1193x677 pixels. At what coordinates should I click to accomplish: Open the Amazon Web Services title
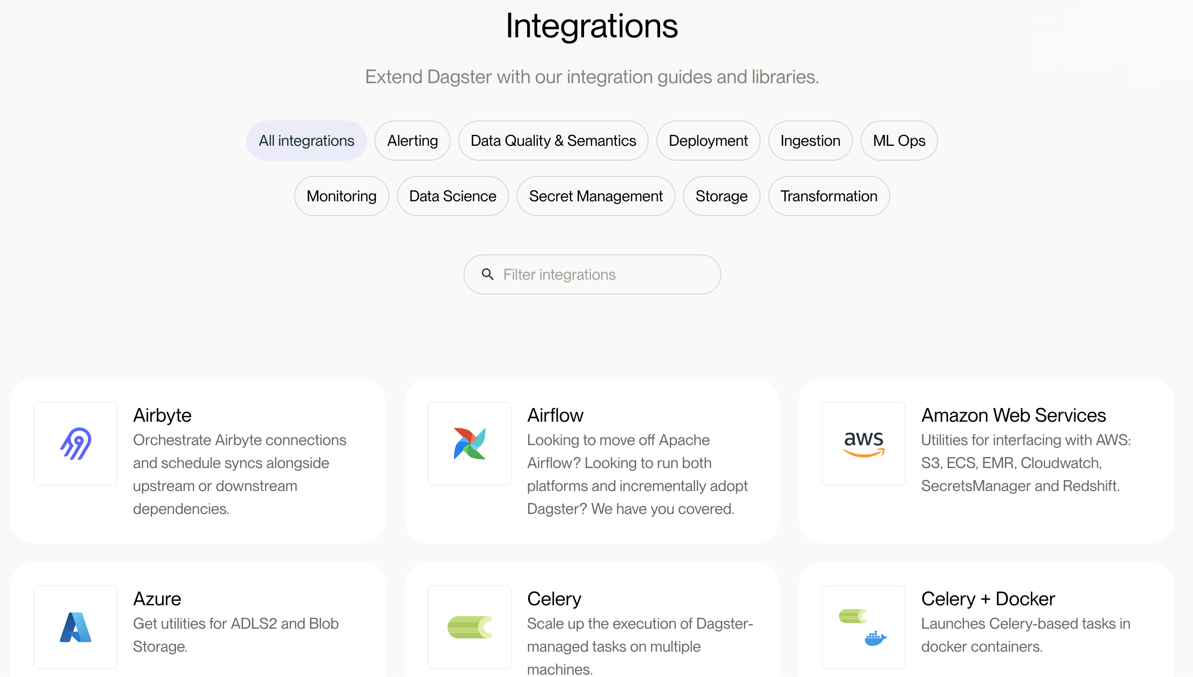tap(1014, 415)
